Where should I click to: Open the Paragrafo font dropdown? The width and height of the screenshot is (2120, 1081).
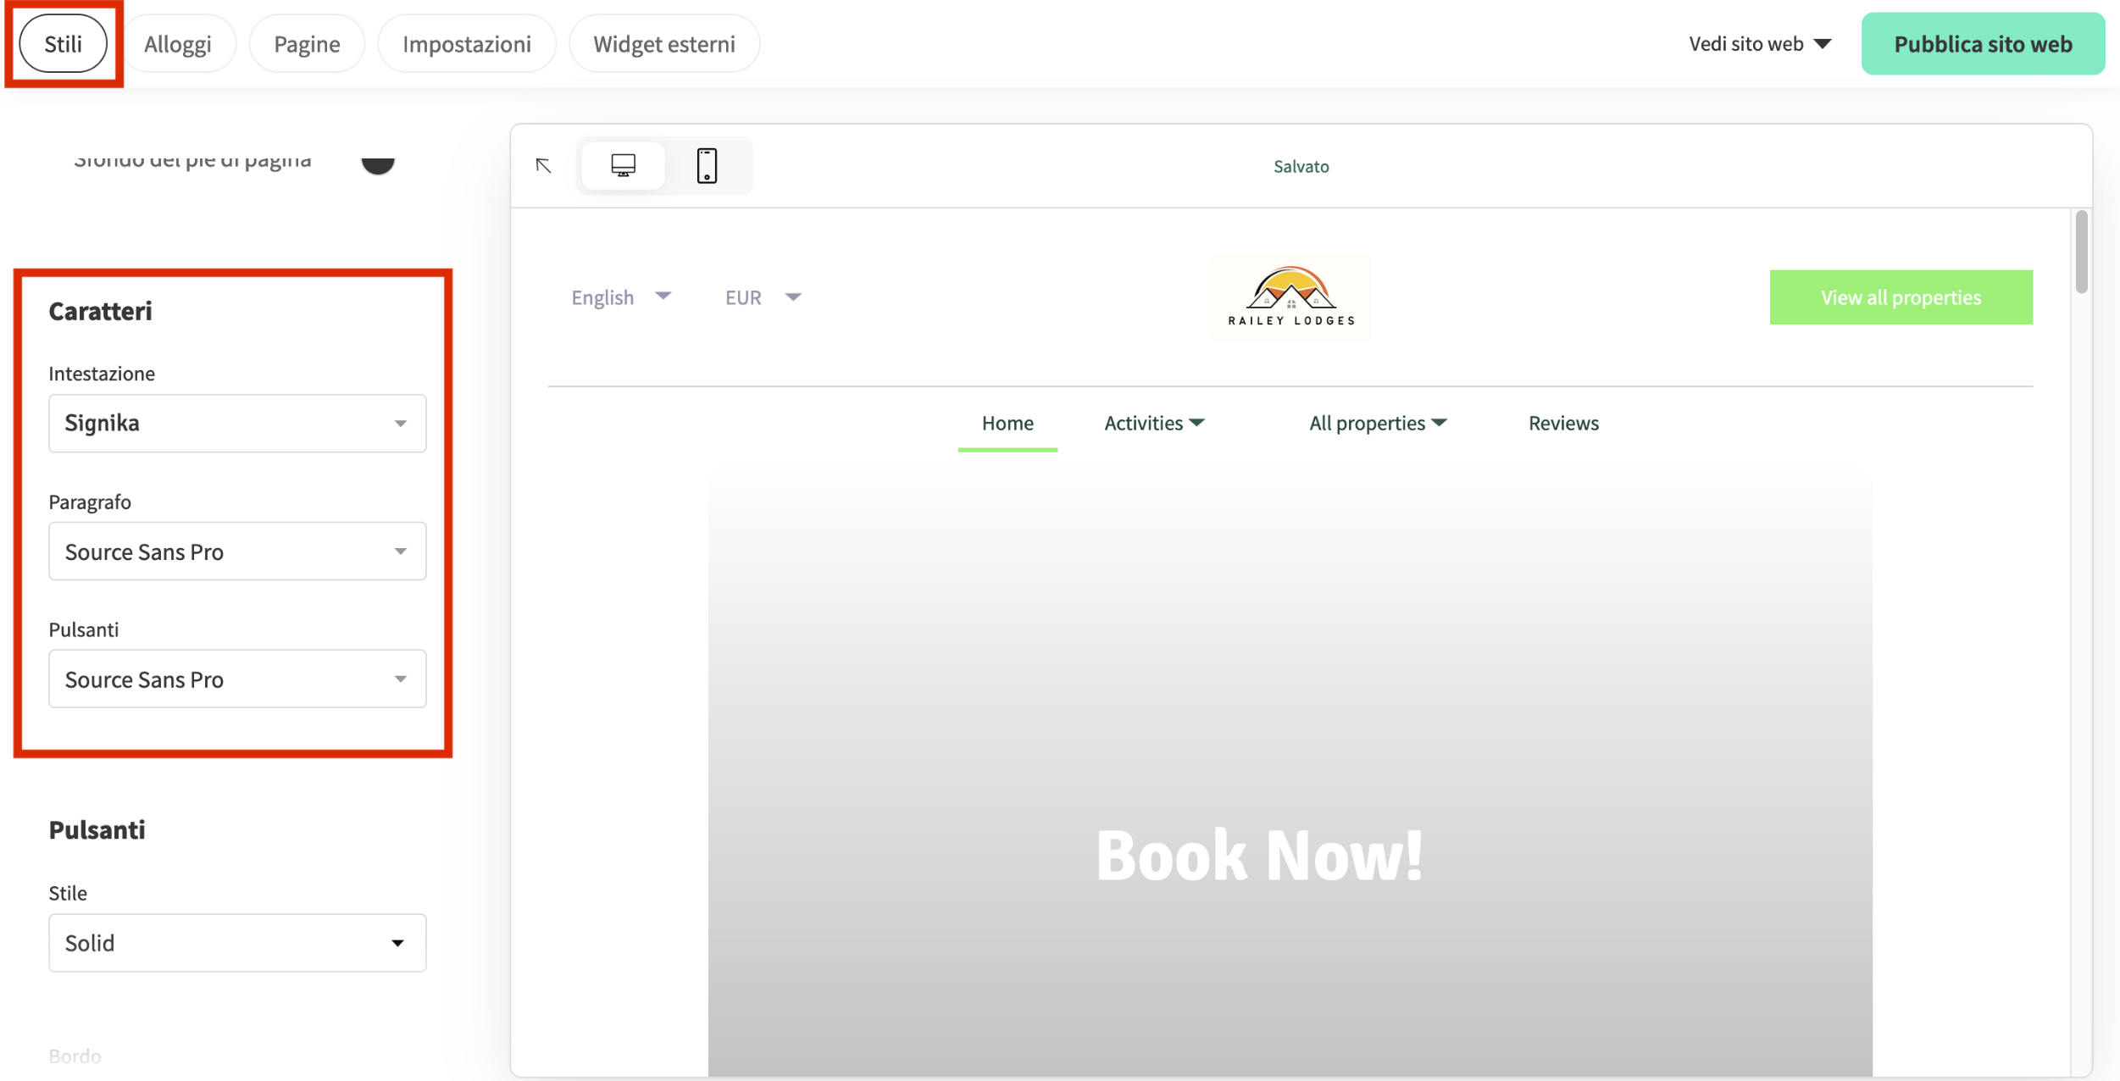[236, 551]
